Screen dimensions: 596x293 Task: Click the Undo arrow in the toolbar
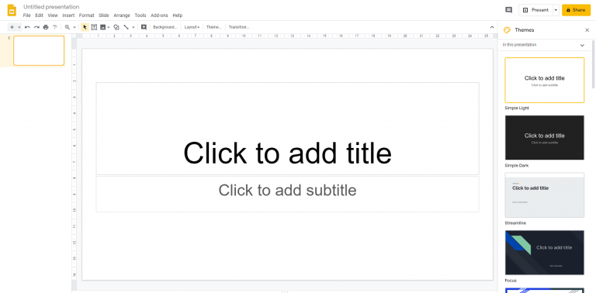pyautogui.click(x=27, y=27)
